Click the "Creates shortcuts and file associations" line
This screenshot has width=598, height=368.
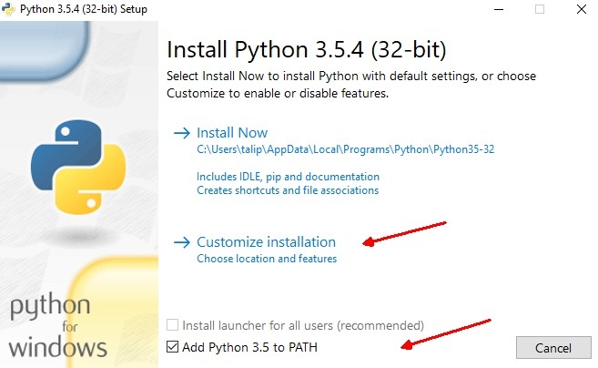[288, 191]
